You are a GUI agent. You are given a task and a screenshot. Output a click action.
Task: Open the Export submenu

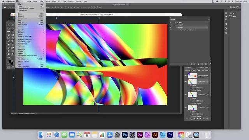pyautogui.click(x=30, y=30)
